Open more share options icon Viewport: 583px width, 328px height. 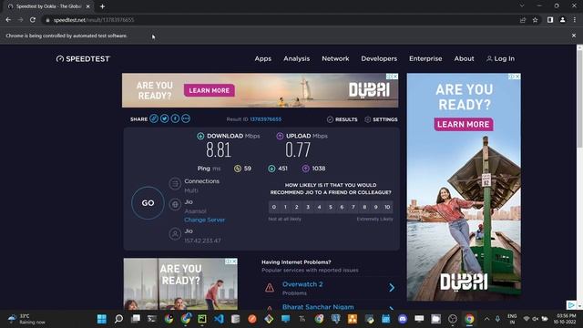(x=186, y=118)
